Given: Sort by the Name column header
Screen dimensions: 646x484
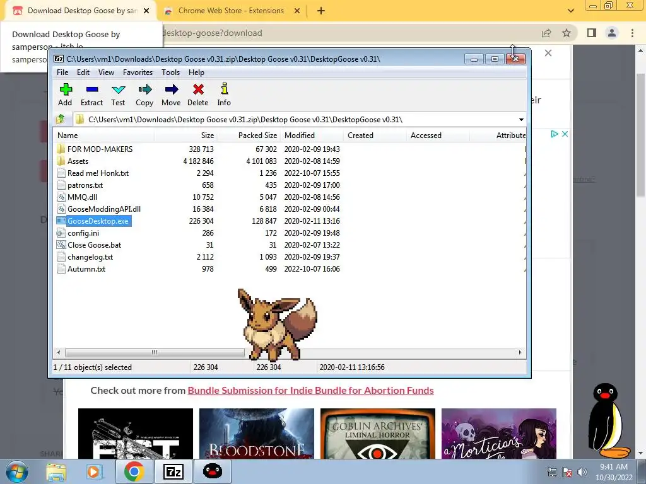Looking at the screenshot, I should [x=104, y=135].
